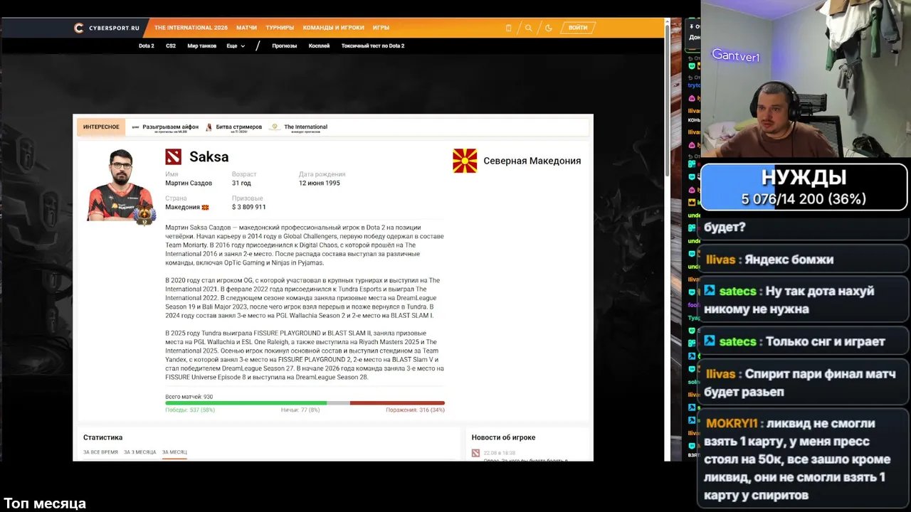Screen dimensions: 911x512
Task: Open Токсичный тест по Dota 2 link
Action: [372, 46]
